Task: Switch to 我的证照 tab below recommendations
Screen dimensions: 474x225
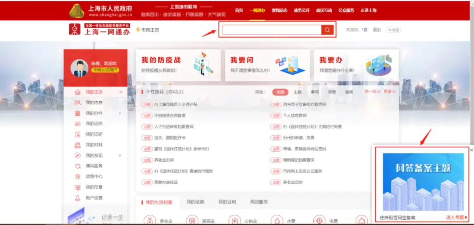Action: (195, 202)
